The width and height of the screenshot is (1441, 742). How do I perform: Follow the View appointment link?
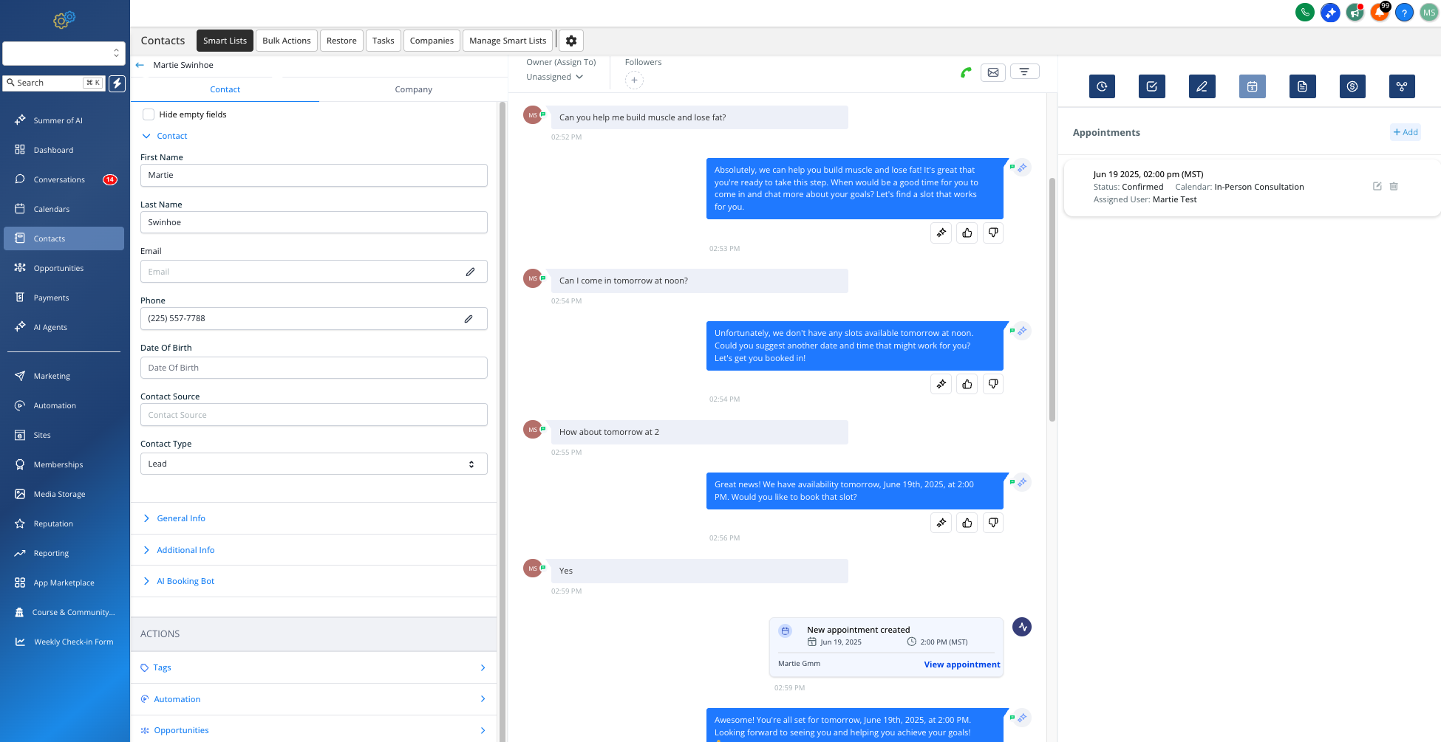coord(962,664)
